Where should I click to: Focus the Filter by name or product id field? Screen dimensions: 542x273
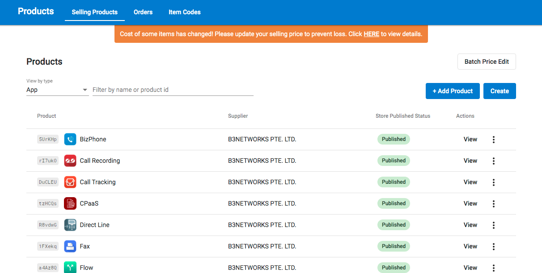point(173,90)
